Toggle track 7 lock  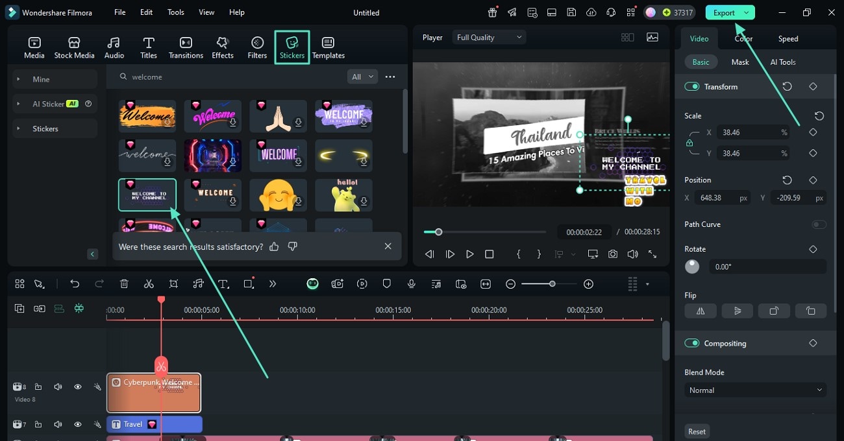38,424
